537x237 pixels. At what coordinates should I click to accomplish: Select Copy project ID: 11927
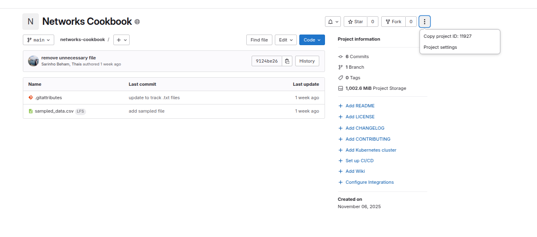coord(460,36)
